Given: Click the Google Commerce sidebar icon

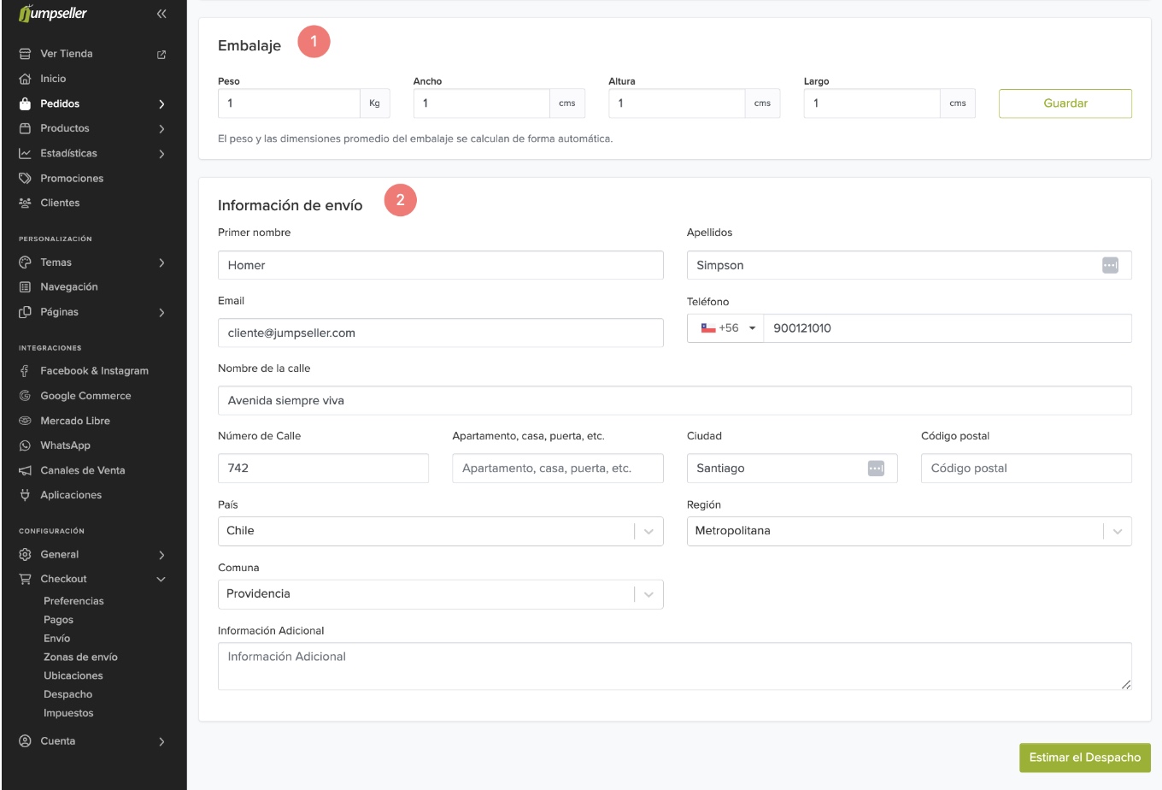Looking at the screenshot, I should [x=25, y=396].
